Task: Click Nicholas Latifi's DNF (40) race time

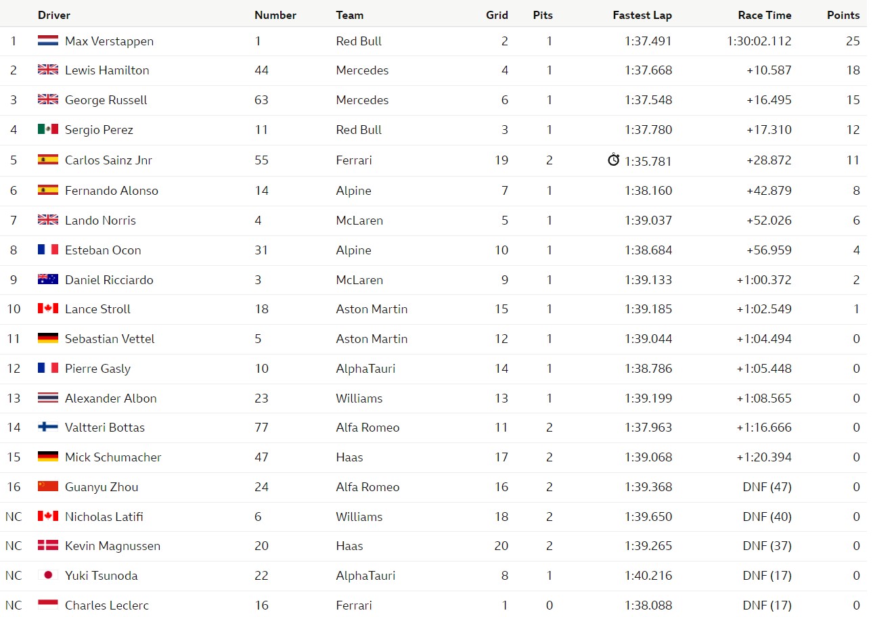Action: click(x=767, y=516)
